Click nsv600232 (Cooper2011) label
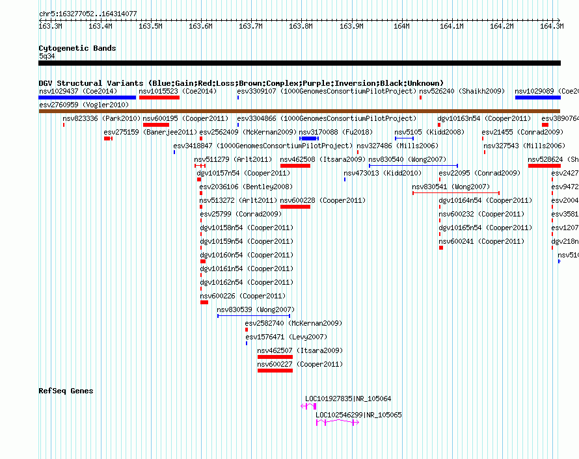 point(481,214)
